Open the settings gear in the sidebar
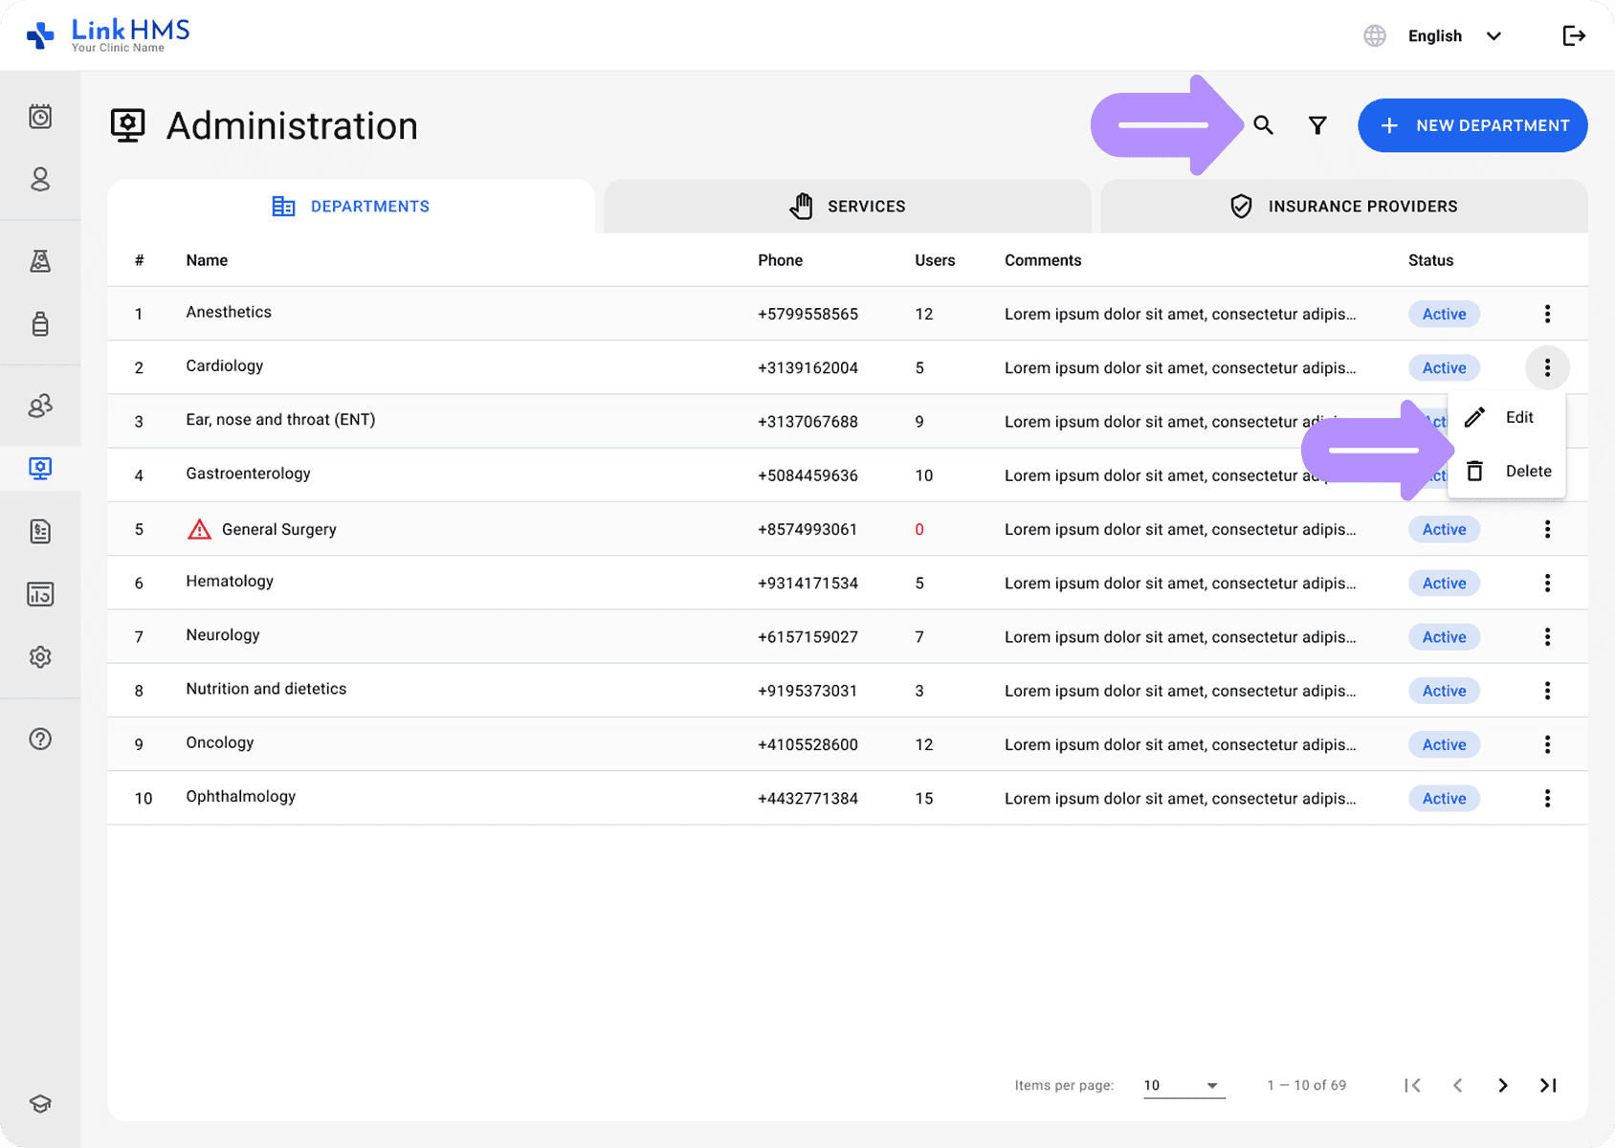1615x1148 pixels. tap(40, 657)
